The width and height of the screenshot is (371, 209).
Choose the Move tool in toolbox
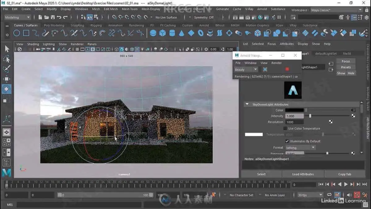coord(7,79)
